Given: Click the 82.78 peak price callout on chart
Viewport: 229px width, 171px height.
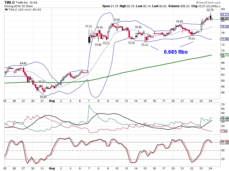Looking at the screenshot, I should click(210, 10).
